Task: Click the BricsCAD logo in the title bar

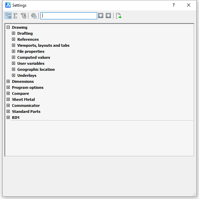Action: point(8,5)
